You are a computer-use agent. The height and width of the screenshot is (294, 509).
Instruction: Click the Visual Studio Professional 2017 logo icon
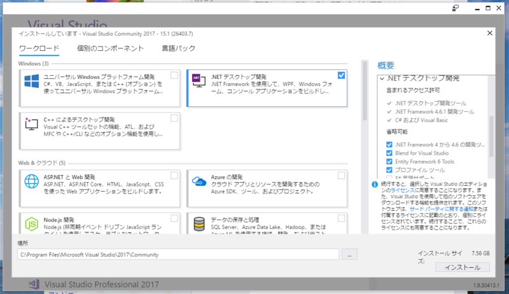click(x=34, y=284)
